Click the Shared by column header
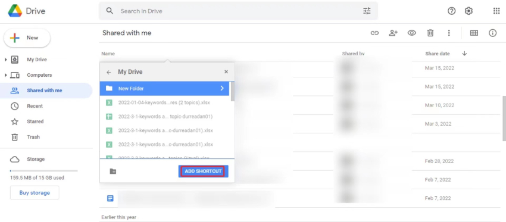The image size is (506, 222). tap(354, 54)
